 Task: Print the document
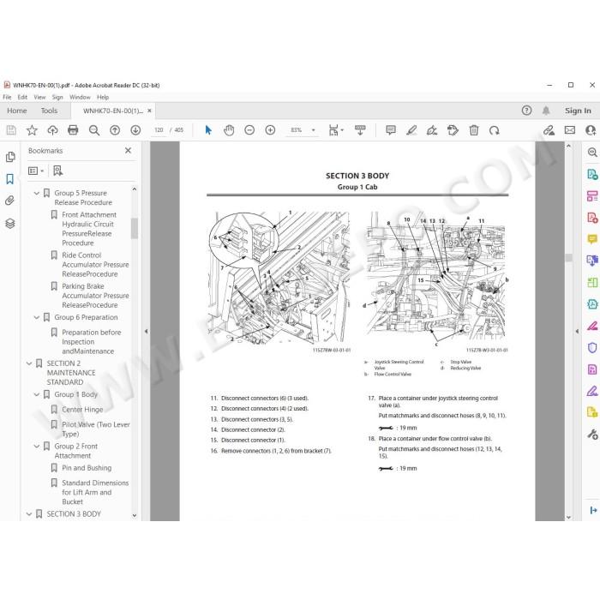[73, 130]
